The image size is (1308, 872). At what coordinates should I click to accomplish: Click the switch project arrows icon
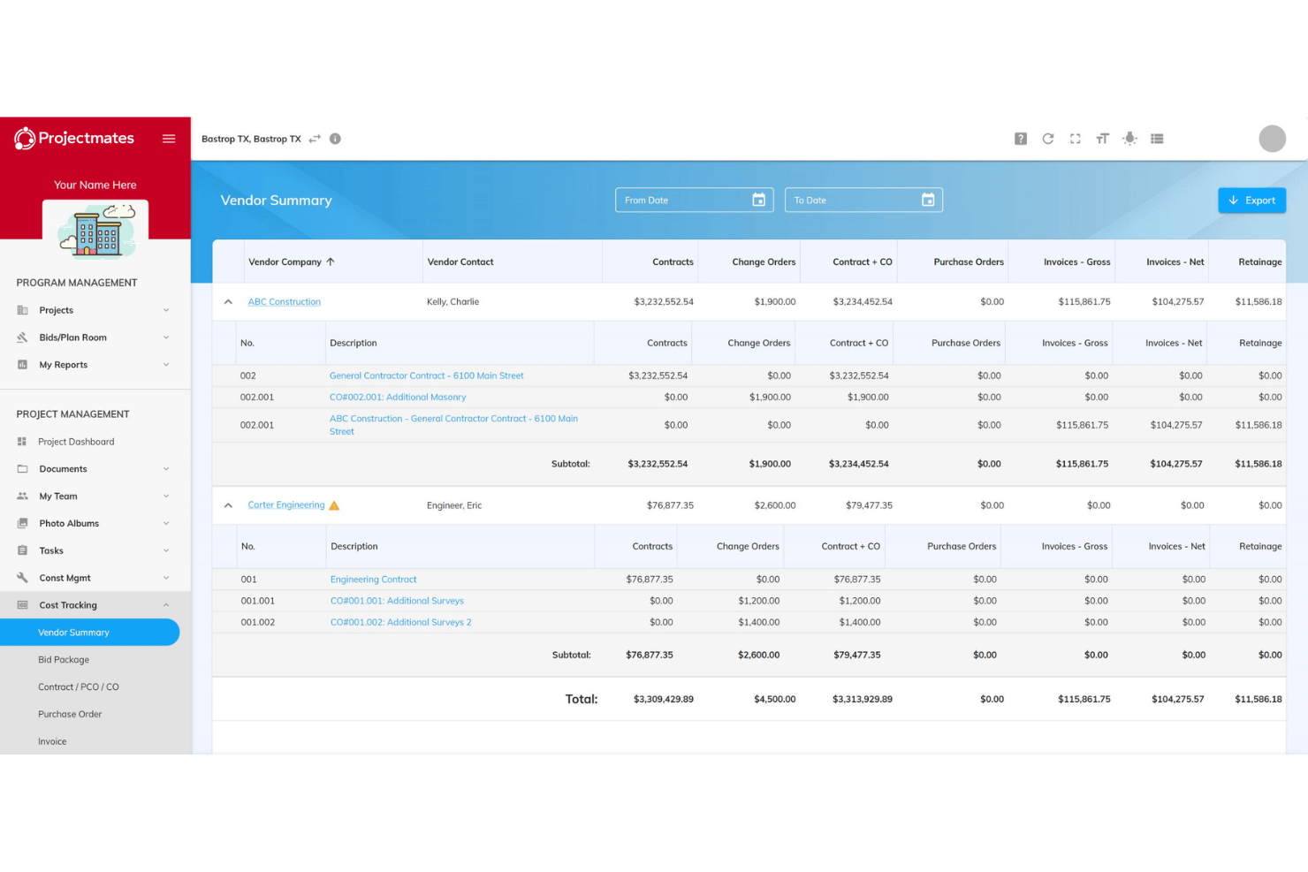pos(315,139)
